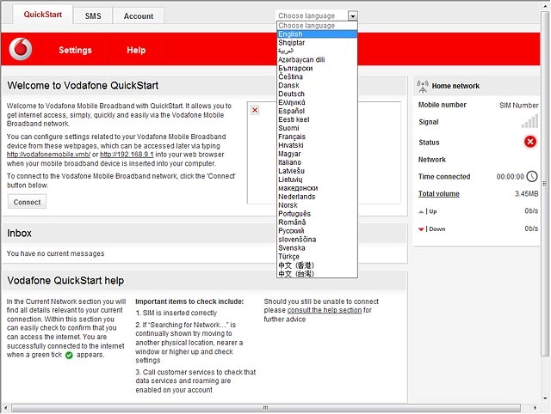Choose Русский in the language list
The width and height of the screenshot is (551, 414).
tap(317, 231)
